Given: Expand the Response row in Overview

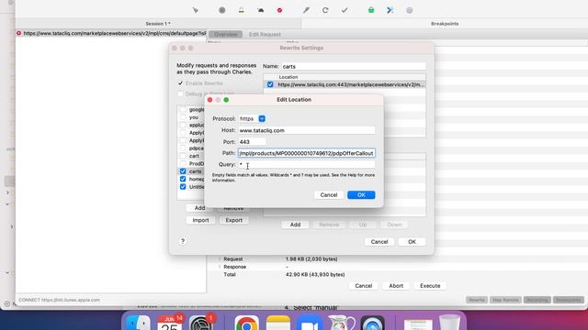Looking at the screenshot, I should (220, 267).
